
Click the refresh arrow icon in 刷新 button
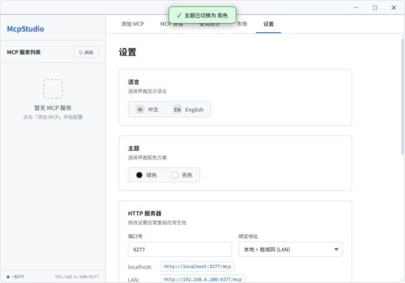81,53
